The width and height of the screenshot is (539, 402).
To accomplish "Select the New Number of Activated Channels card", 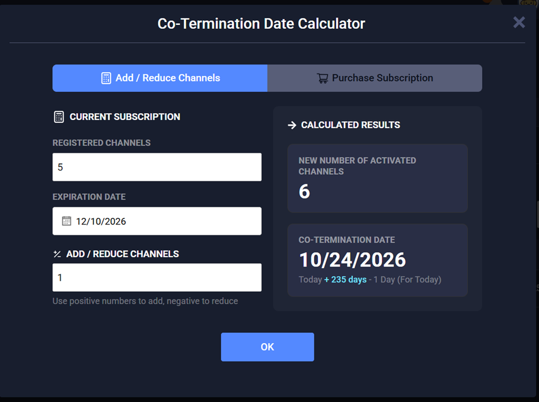I will coord(377,178).
